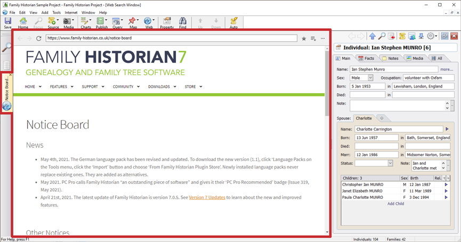Bookmark page using the star icon
461x242 pixels.
[x=304, y=38]
